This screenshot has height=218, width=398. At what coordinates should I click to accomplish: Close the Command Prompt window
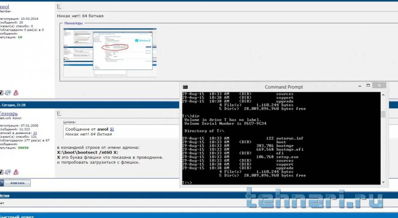[x=380, y=85]
